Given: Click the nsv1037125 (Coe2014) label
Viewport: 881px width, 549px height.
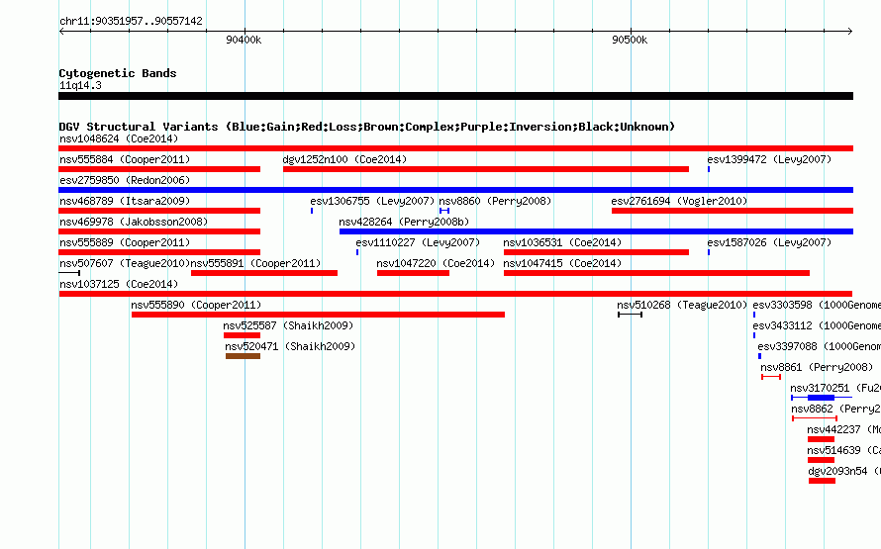Looking at the screenshot, I should click(119, 285).
